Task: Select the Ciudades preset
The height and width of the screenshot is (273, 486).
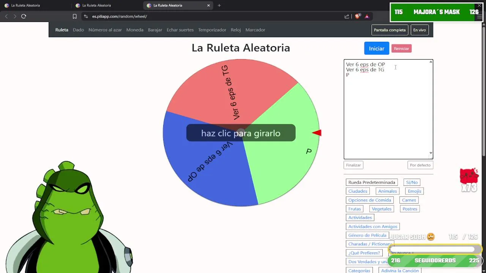Action: [358, 191]
